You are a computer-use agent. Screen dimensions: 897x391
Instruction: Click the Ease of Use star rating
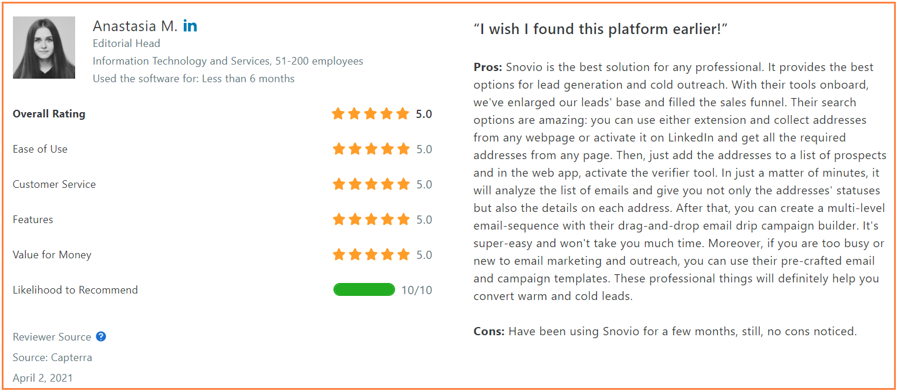click(370, 149)
